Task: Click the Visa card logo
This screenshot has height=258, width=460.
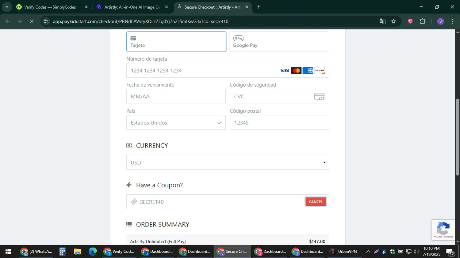Action: 285,71
